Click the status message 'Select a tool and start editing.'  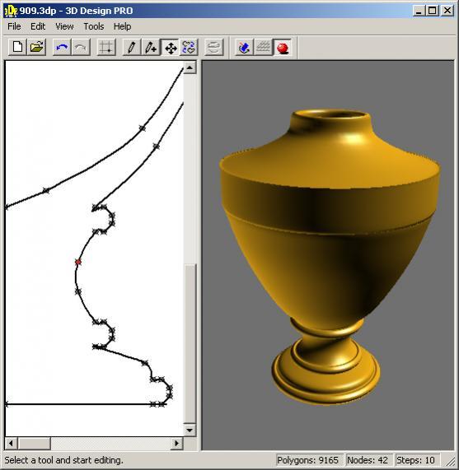(63, 460)
